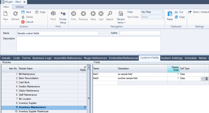Click the Dock / Undock button

[198, 12]
